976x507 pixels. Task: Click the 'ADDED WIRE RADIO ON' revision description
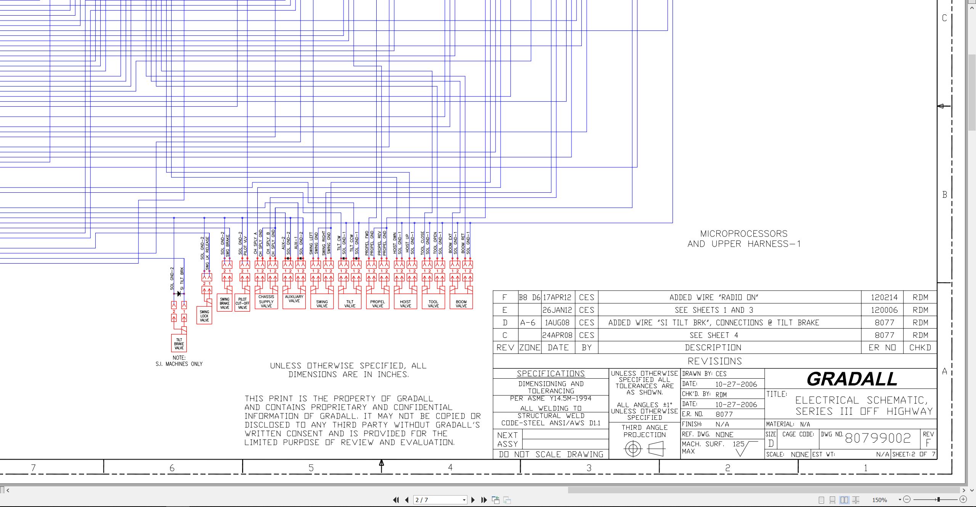[714, 297]
